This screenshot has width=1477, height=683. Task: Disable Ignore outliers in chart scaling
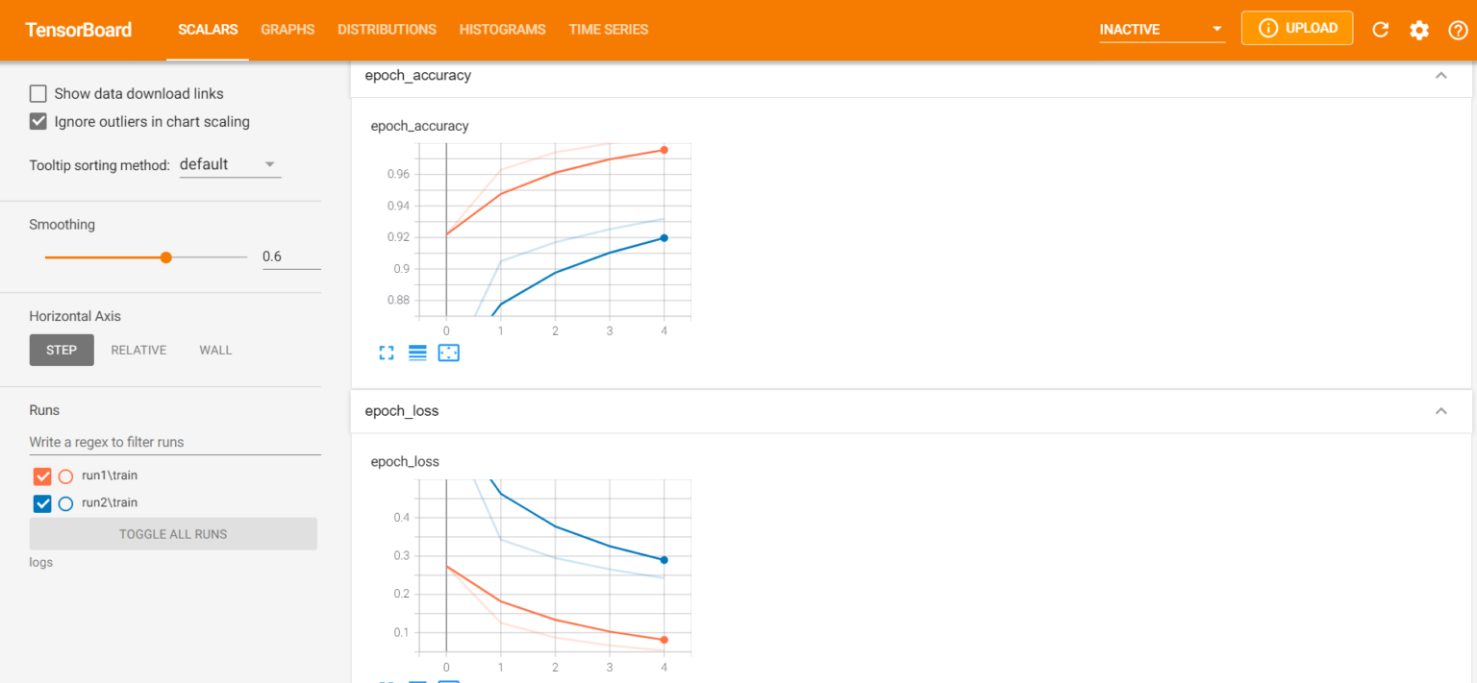(38, 121)
